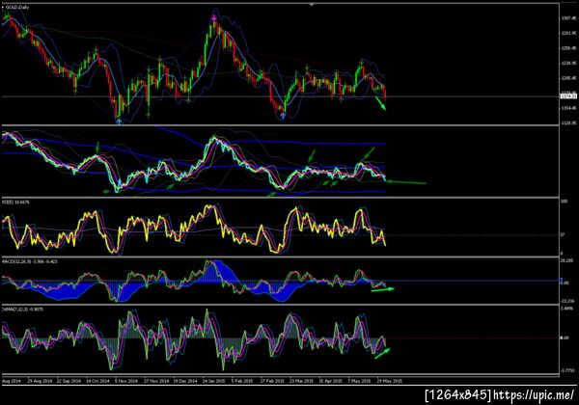Click the '29 May 2015' date label
Image resolution: width=579 pixels, height=405 pixels.
pyautogui.click(x=389, y=381)
